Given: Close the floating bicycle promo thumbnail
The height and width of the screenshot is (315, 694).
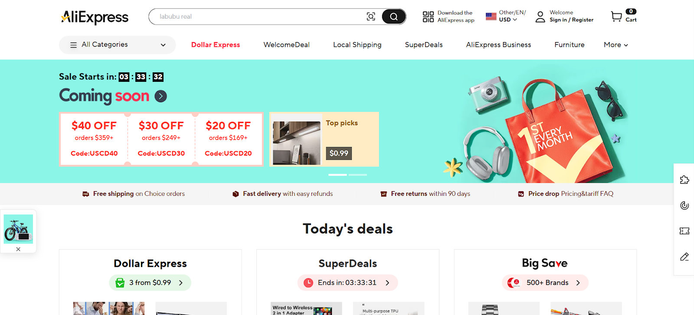Looking at the screenshot, I should pos(18,249).
